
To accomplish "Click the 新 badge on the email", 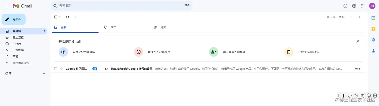I will click(95, 69).
